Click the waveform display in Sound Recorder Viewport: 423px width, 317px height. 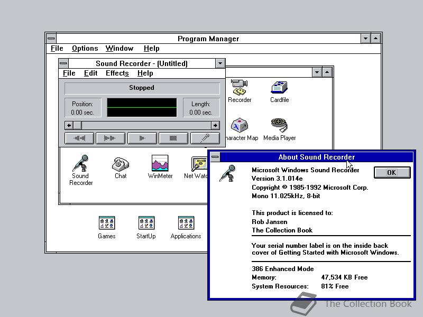click(142, 108)
